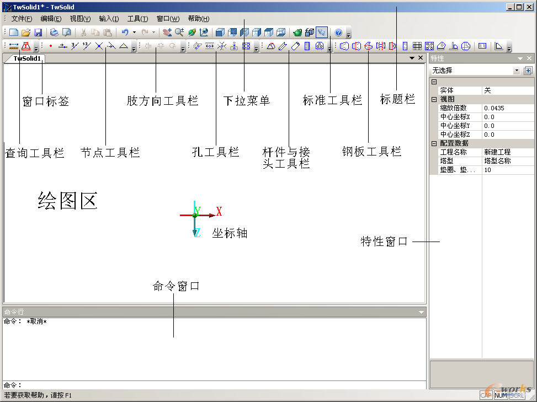Viewport: 537px width, 402px height.
Task: Open the standard toolbar options arrow
Action: (x=349, y=34)
